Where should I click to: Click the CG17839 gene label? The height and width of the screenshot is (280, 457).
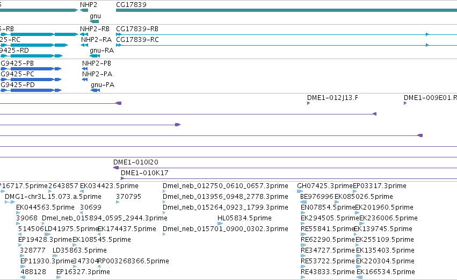(131, 5)
